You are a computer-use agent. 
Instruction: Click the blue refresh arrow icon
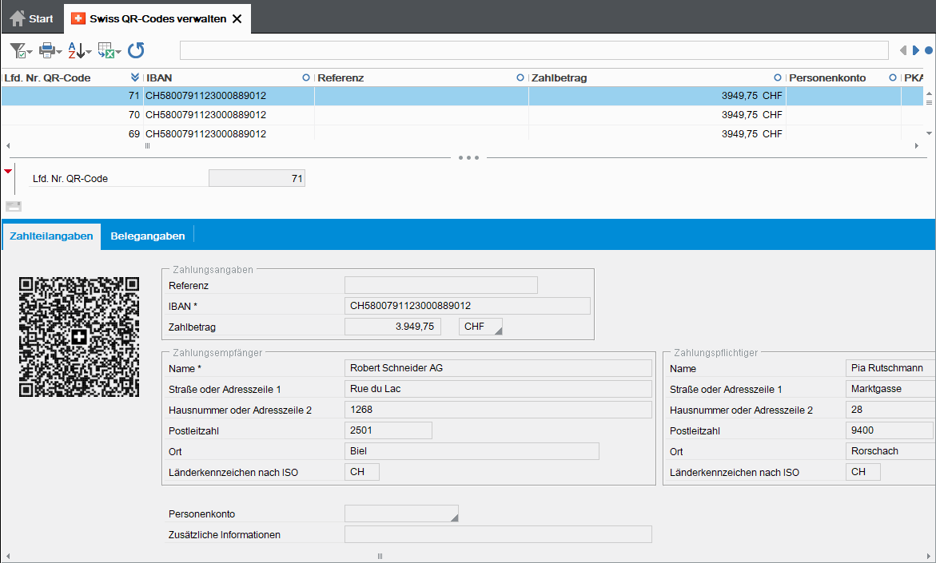136,51
